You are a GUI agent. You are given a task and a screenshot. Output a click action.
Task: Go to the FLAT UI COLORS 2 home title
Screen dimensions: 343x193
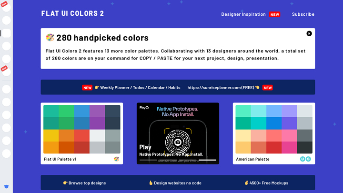72,13
